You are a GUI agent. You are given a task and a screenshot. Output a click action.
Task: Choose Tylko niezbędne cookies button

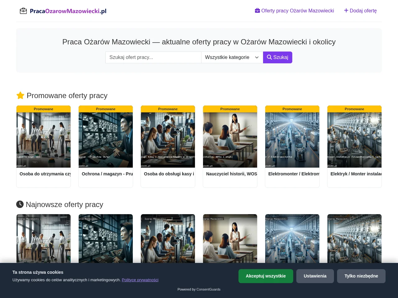click(361, 276)
